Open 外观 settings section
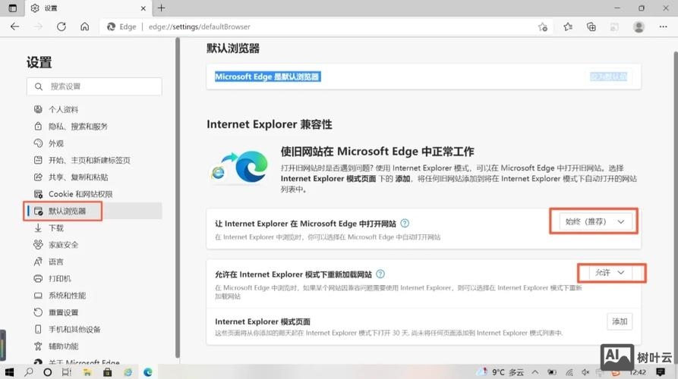The width and height of the screenshot is (678, 379). pos(55,143)
